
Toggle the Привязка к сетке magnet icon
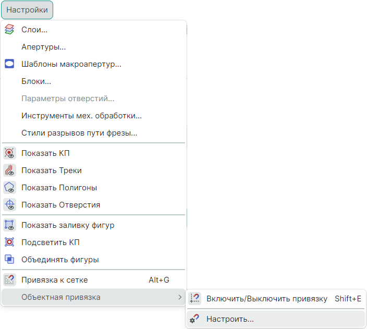click(x=9, y=280)
